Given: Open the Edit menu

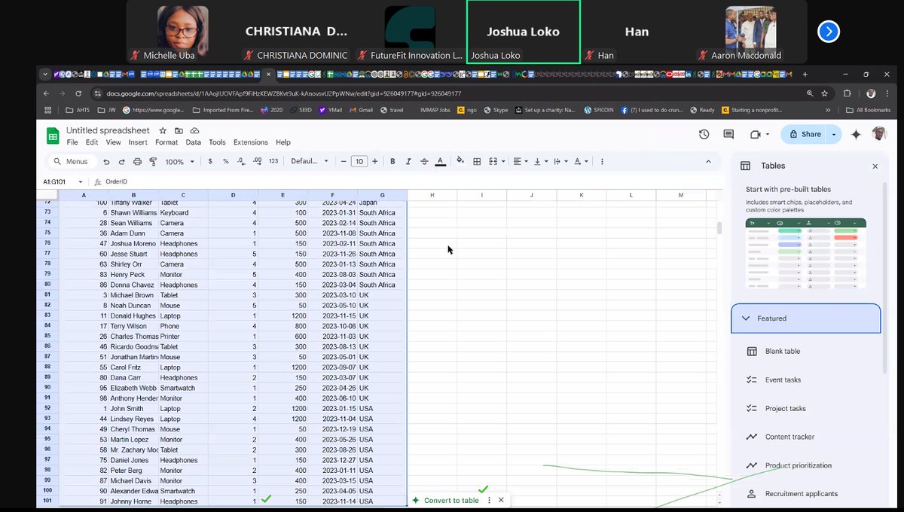Looking at the screenshot, I should (x=92, y=142).
